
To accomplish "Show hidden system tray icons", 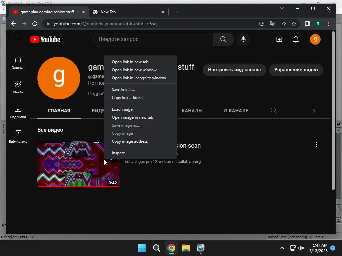I will click(x=282, y=248).
